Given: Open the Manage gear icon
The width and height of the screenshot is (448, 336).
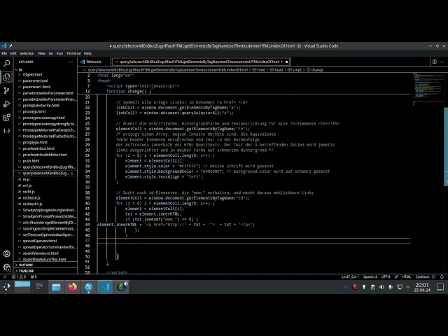Looking at the screenshot, I should [6, 267].
